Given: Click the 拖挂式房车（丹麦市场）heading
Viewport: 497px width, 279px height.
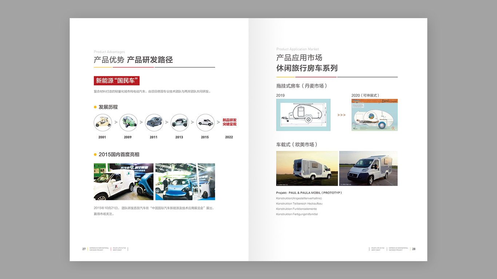Looking at the screenshot, I should (302, 86).
